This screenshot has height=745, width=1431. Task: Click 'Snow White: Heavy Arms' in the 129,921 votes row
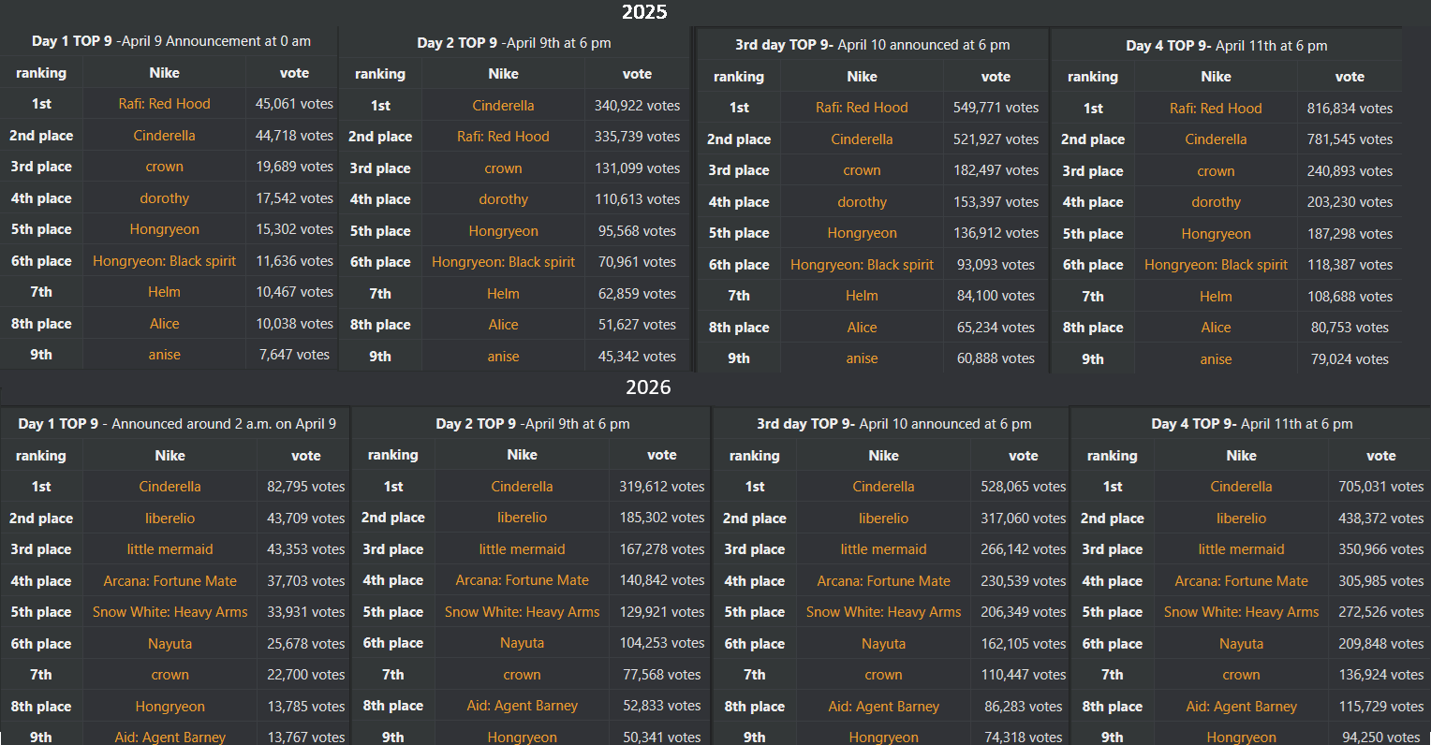(522, 612)
